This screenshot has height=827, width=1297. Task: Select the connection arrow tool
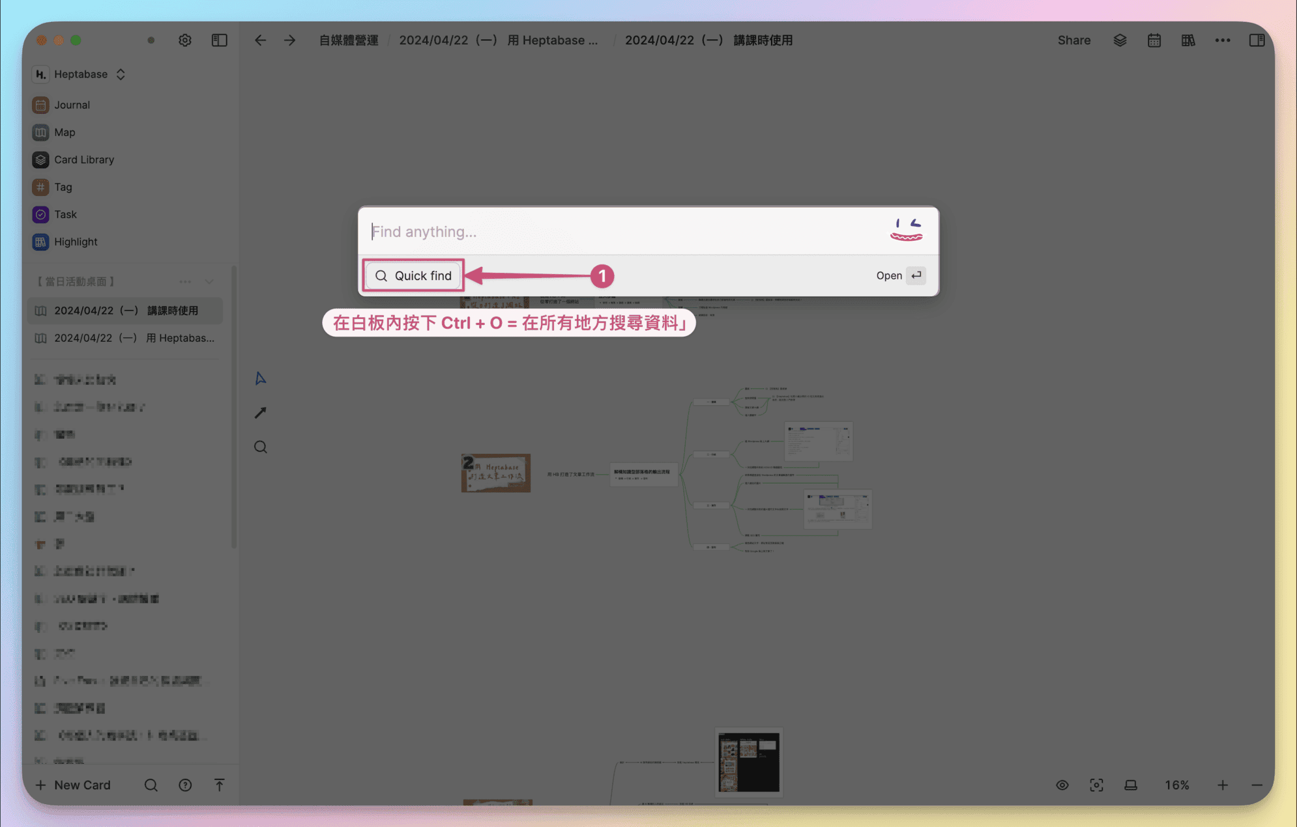point(260,413)
